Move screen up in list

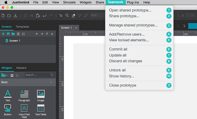click(47, 34)
